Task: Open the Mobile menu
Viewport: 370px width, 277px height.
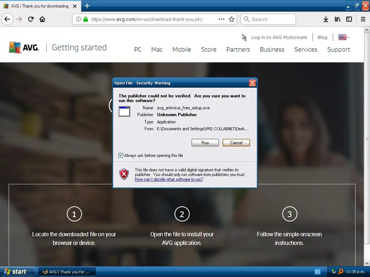Action: tap(182, 49)
